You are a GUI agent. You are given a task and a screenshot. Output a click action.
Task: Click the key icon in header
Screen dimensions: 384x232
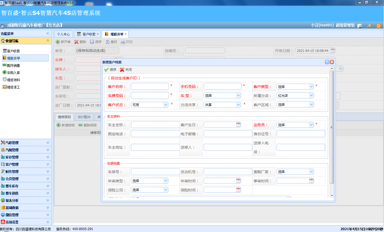click(369, 26)
